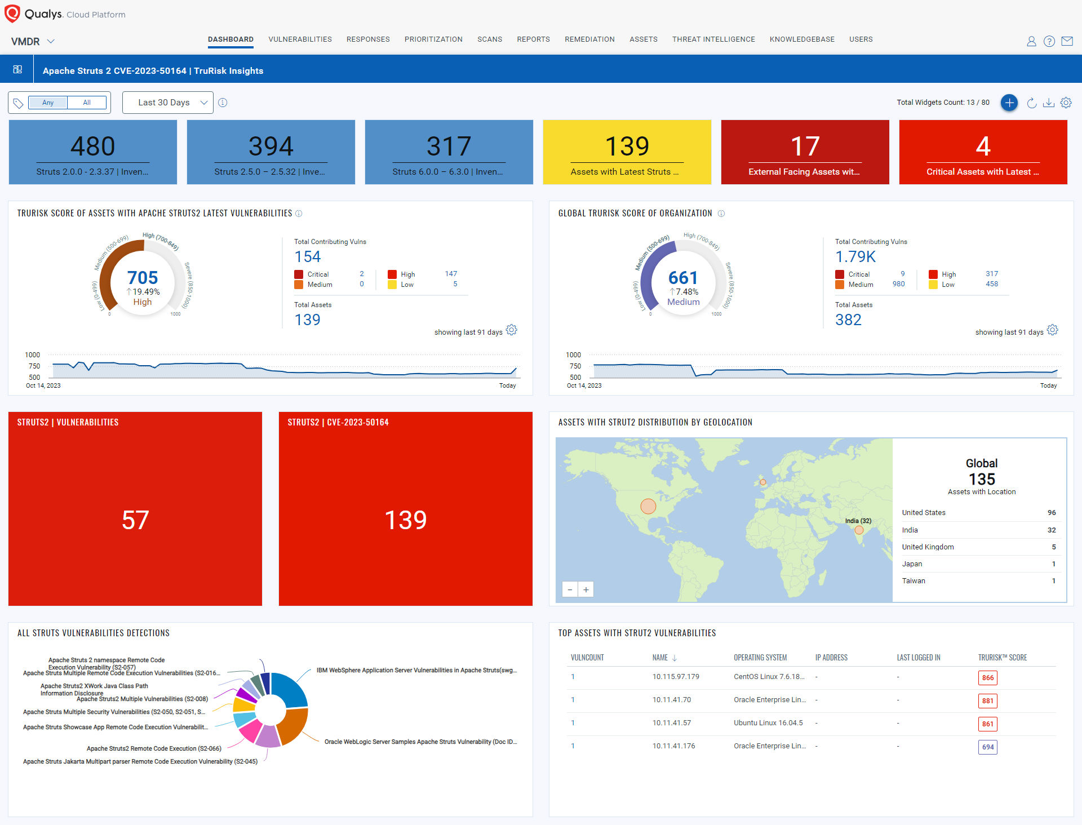The height and width of the screenshot is (825, 1082).
Task: Open dashboard settings via the gear icon
Action: pyautogui.click(x=1066, y=103)
